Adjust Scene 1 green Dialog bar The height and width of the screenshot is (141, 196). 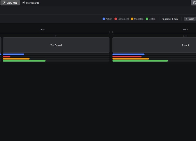[x=140, y=61]
